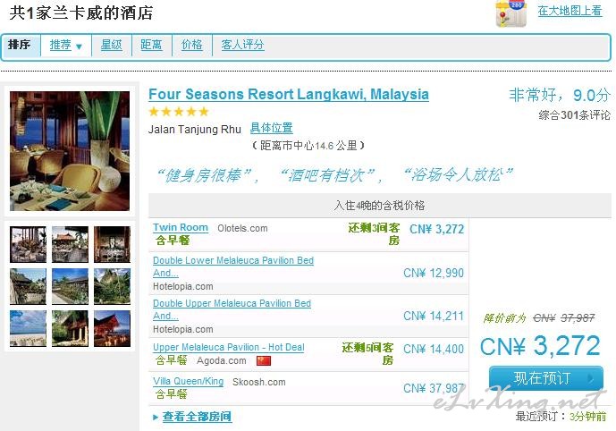Image resolution: width=616 pixels, height=431 pixels.
Task: Click the five-star rating icons
Action: click(179, 112)
